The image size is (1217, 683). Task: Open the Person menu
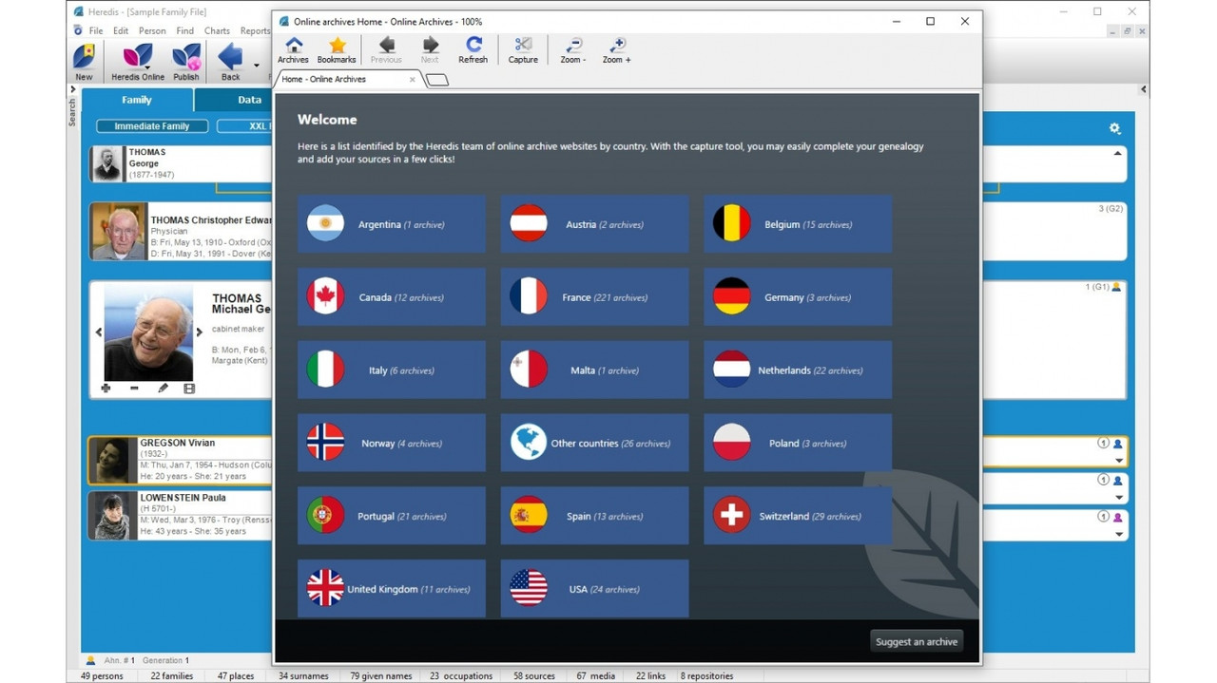pyautogui.click(x=152, y=30)
